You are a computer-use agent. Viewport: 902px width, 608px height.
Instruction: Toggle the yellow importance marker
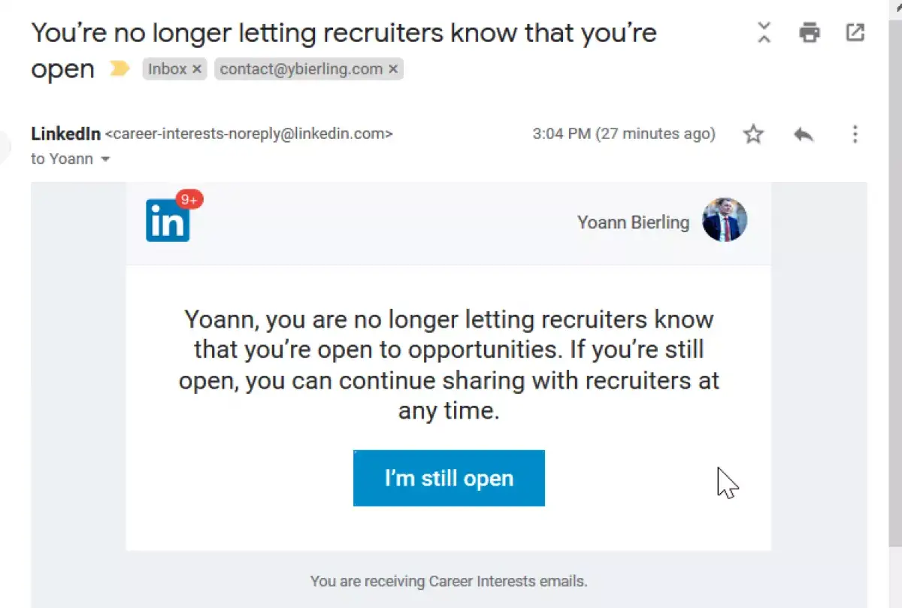point(120,69)
